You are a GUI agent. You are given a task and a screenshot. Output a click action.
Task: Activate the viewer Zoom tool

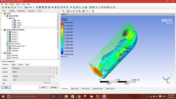click(x=74, y=11)
